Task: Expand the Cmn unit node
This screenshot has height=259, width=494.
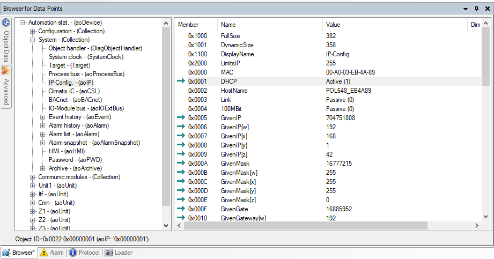Action: tap(32, 203)
